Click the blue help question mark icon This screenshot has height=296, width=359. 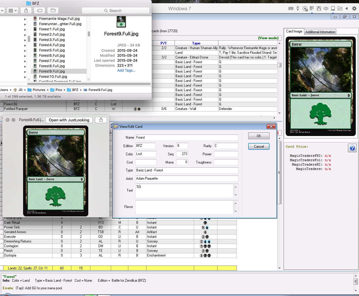[x=352, y=148]
